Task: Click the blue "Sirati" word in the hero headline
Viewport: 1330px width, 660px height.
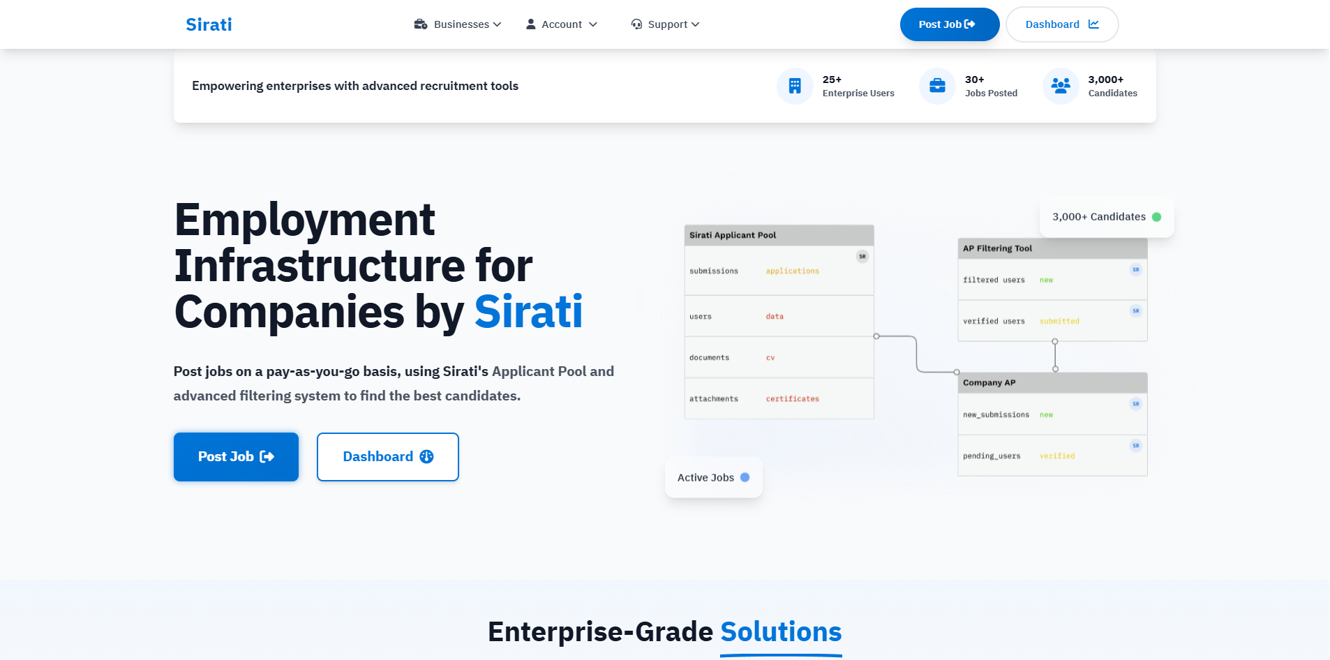Action: pyautogui.click(x=528, y=311)
